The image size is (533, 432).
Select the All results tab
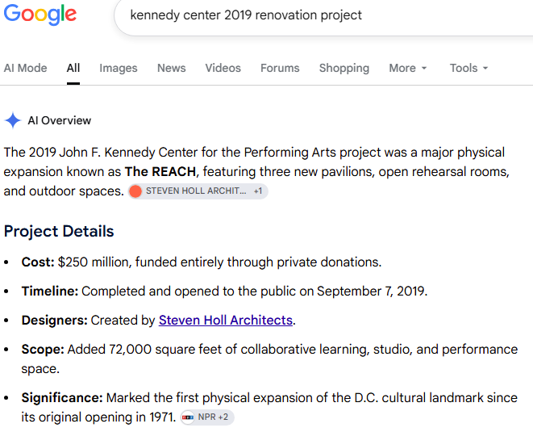pyautogui.click(x=73, y=68)
